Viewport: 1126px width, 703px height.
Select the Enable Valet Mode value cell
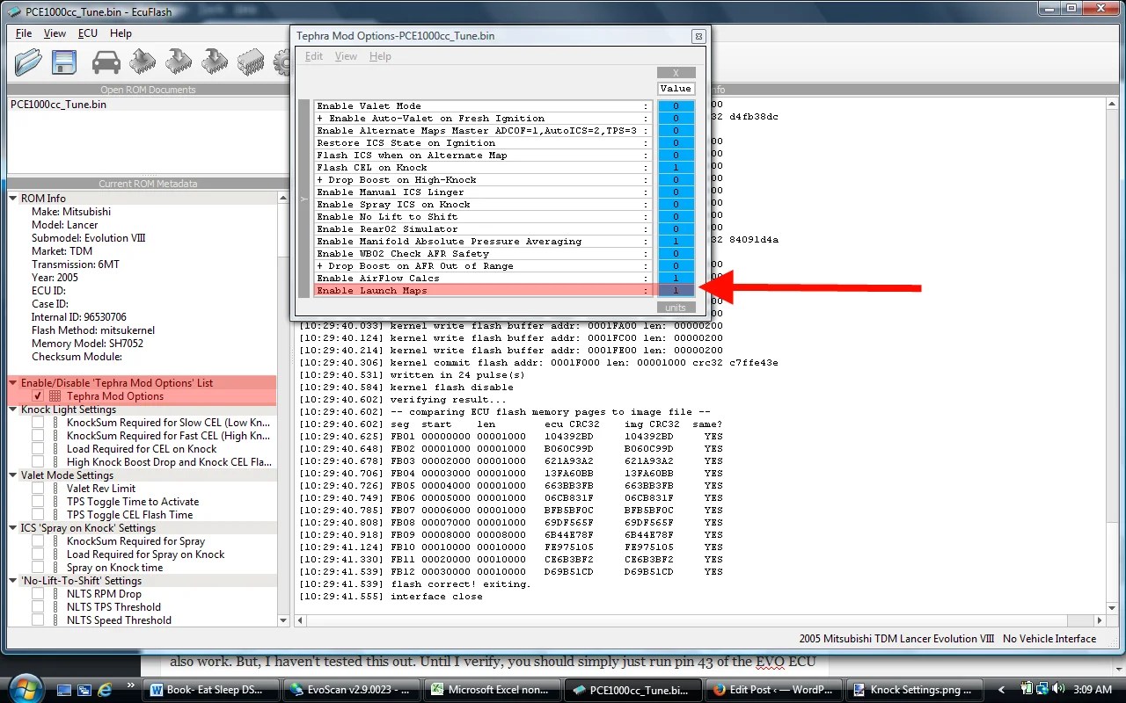point(676,106)
